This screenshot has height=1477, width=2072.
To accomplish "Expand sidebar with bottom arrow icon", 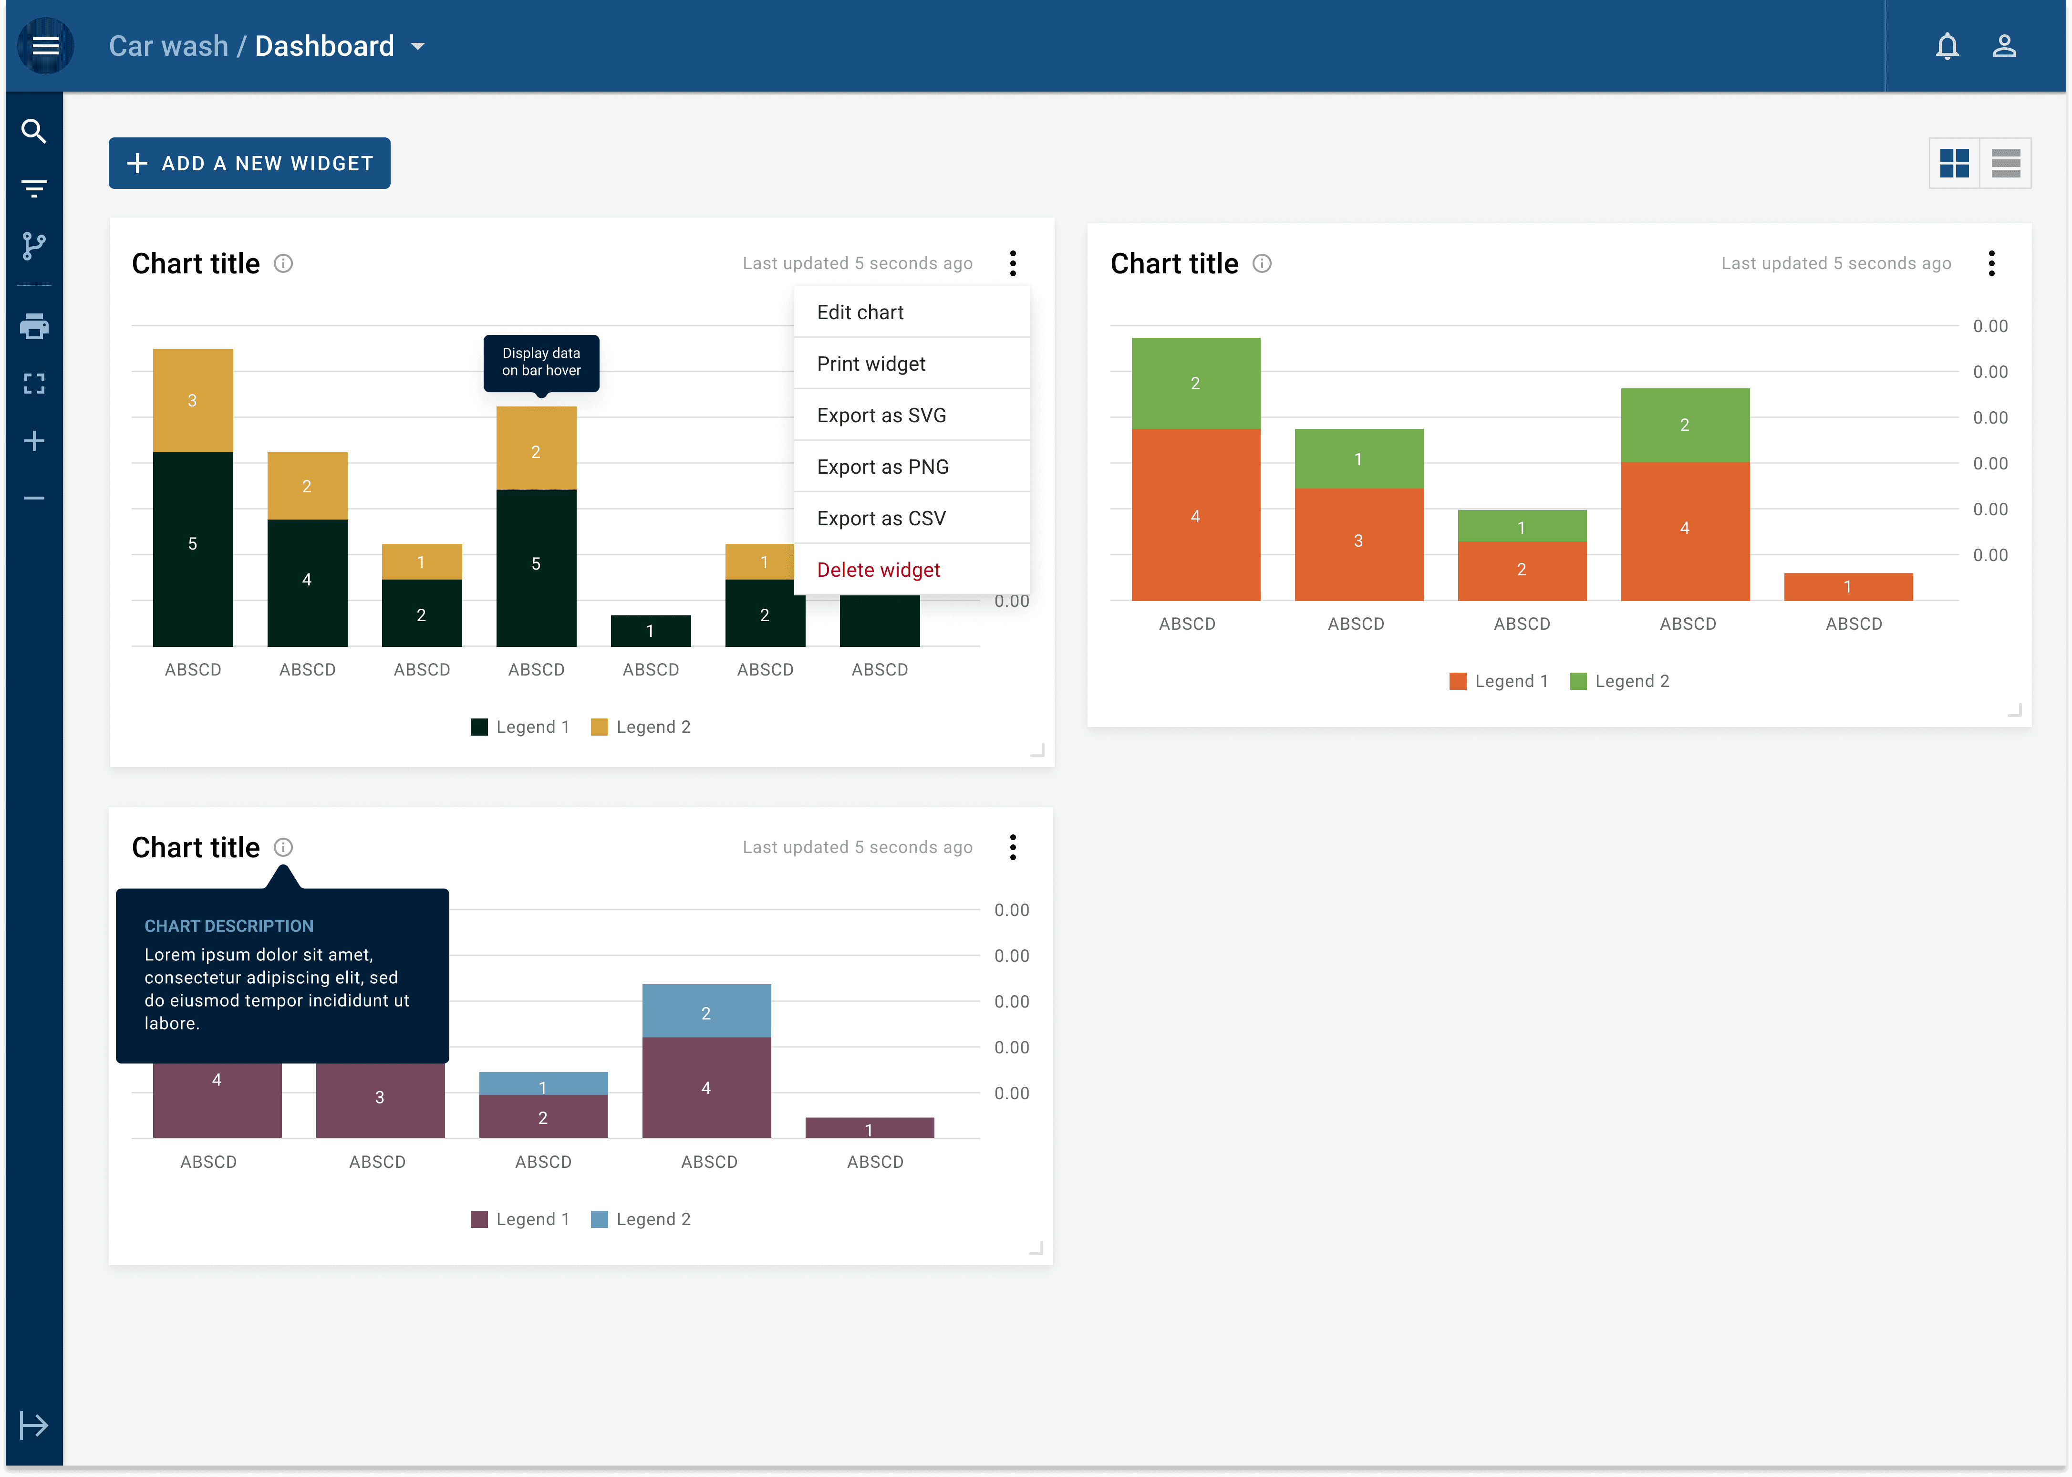I will tap(34, 1424).
